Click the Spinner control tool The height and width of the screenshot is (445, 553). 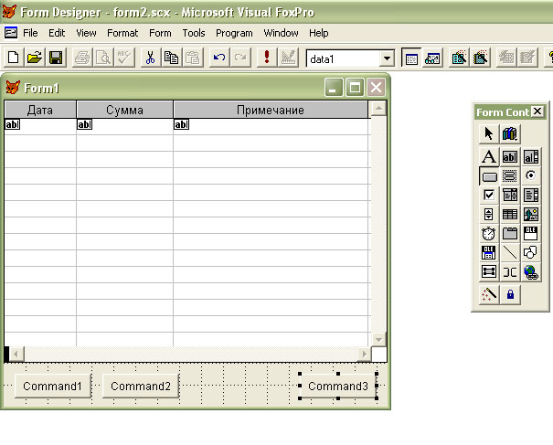pos(489,214)
